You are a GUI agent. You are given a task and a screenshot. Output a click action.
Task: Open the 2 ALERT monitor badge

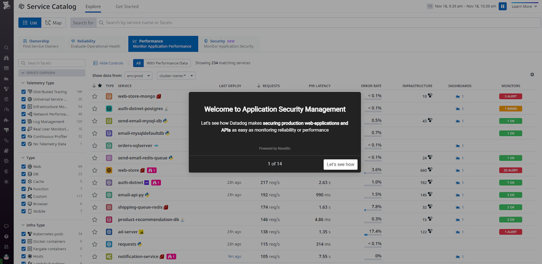click(510, 96)
